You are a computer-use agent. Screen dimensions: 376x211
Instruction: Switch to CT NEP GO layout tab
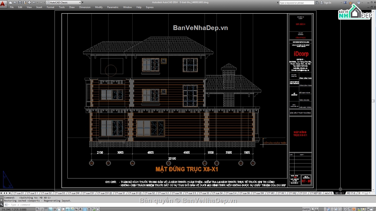point(316,193)
